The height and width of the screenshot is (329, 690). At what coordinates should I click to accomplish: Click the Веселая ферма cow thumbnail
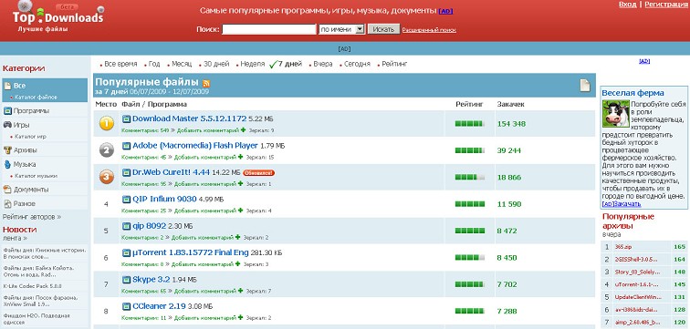tap(616, 114)
